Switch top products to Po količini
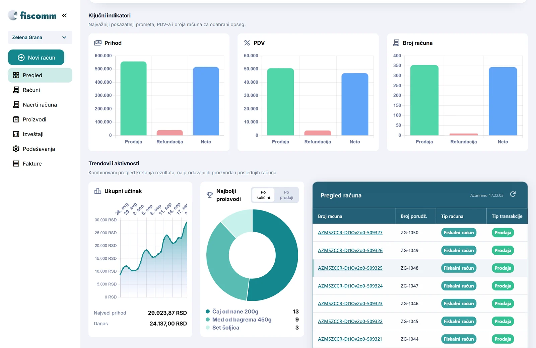 coord(263,195)
